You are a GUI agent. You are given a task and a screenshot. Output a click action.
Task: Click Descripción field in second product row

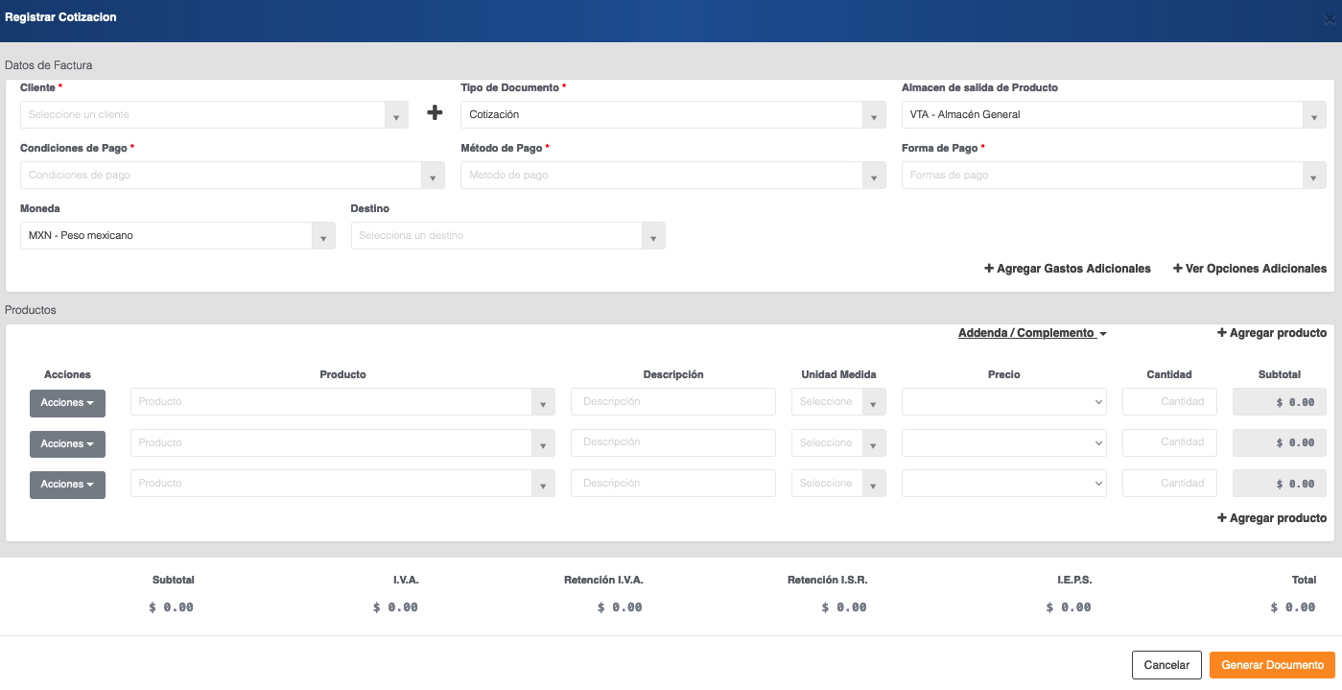[672, 442]
